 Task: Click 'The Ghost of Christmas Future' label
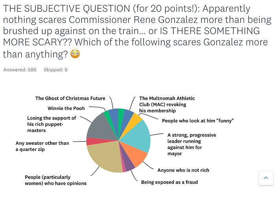70,98
